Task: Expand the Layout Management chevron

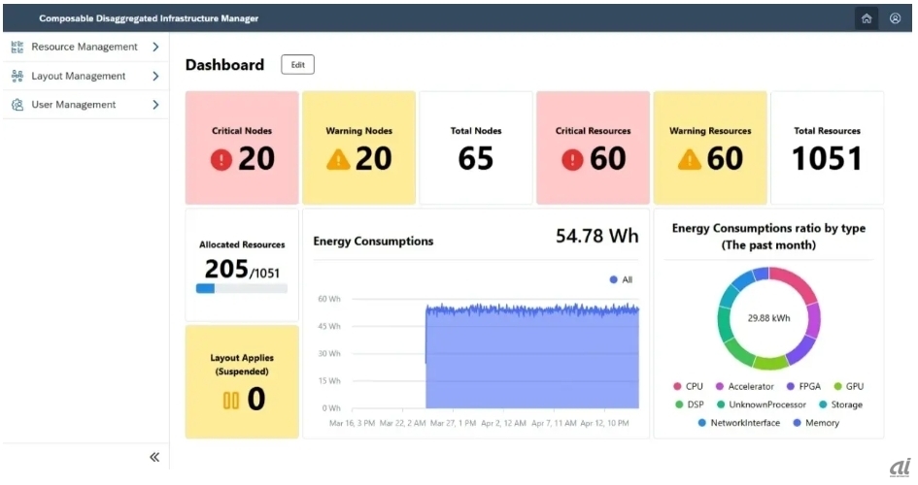Action: pos(155,76)
